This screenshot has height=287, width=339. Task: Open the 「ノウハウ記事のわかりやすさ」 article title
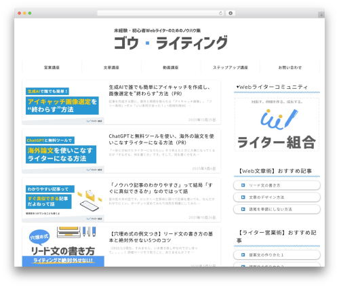point(161,188)
